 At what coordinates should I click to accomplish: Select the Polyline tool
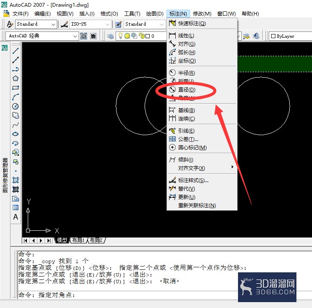tap(16, 69)
